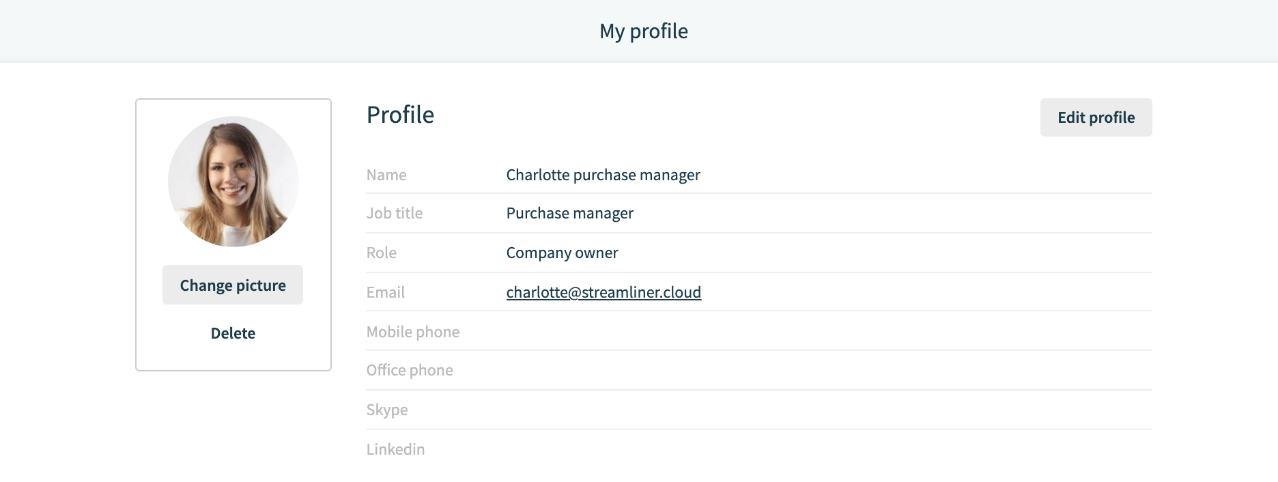
Task: Select the Name row value
Action: (603, 175)
